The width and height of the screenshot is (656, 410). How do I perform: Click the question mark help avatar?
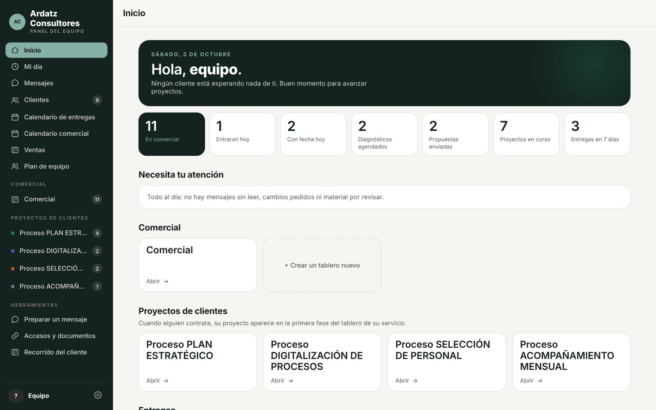point(16,396)
